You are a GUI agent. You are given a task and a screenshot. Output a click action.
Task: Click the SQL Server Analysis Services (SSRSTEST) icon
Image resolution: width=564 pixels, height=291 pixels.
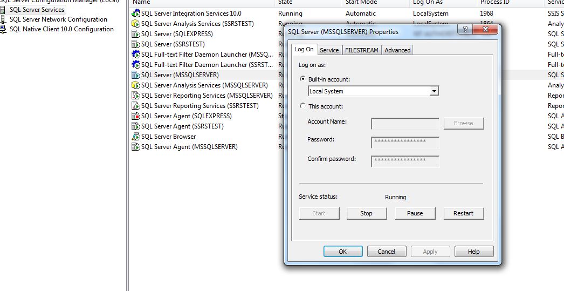tap(136, 24)
